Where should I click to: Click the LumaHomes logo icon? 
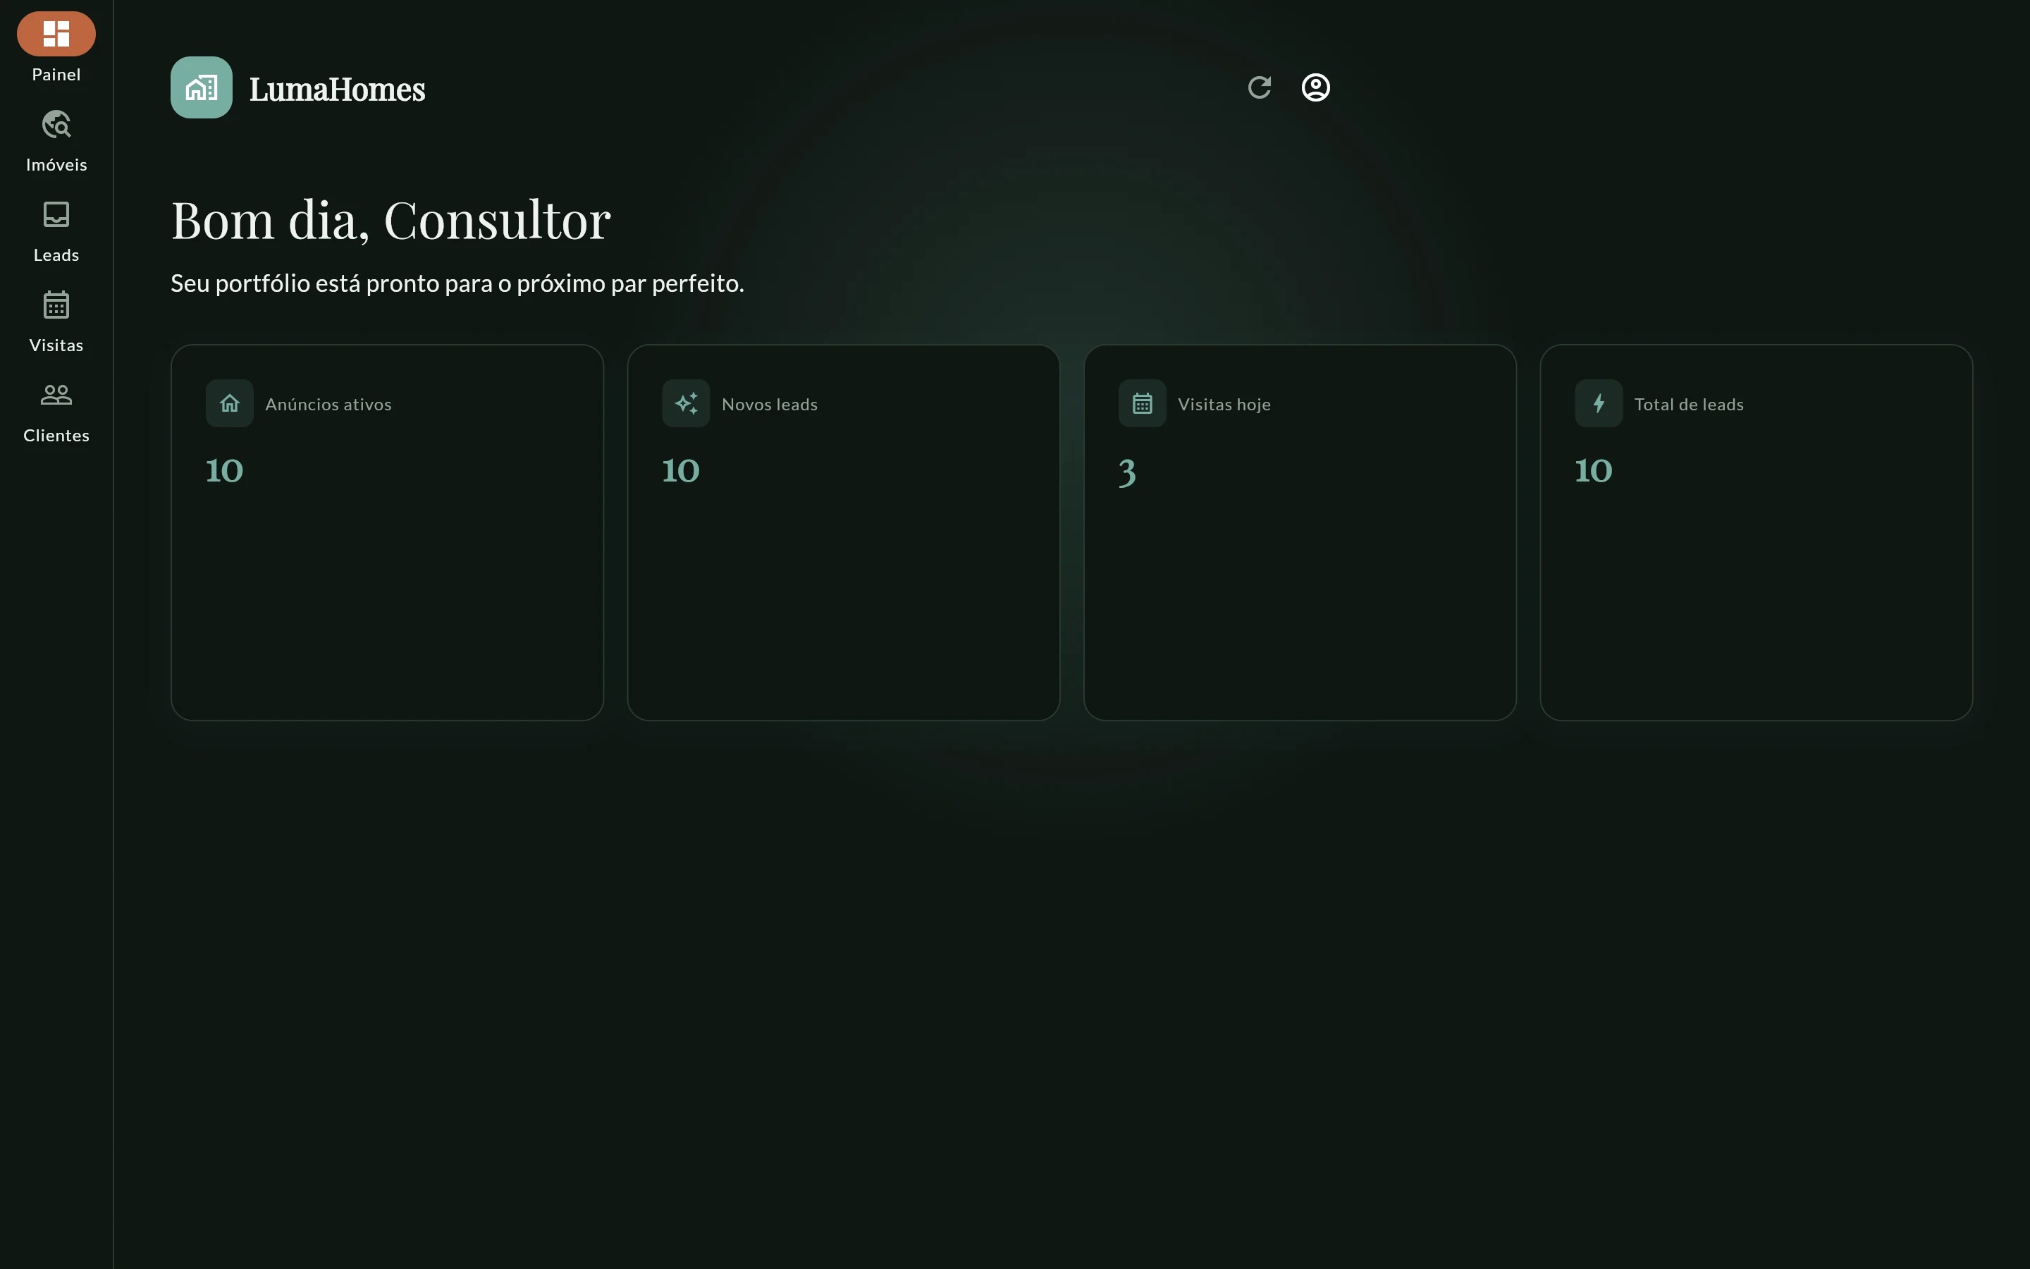[202, 87]
